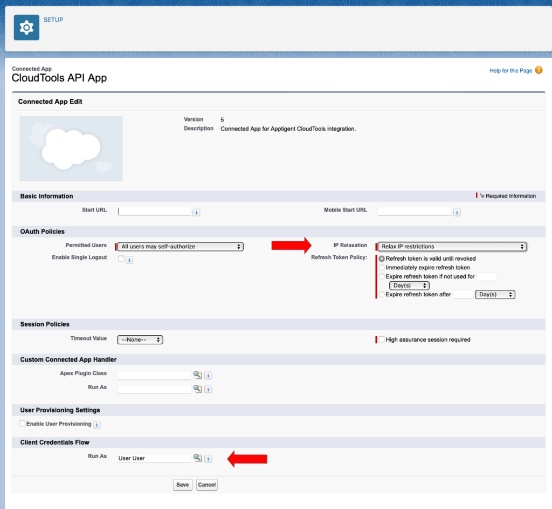Click the Client Credentials Flow section header
The image size is (552, 509).
pyautogui.click(x=54, y=443)
